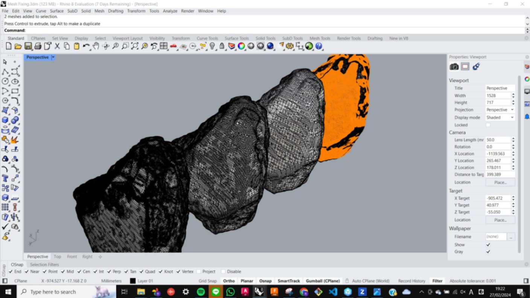This screenshot has width=530, height=298.
Task: Click the black Layer 01 color swatch
Action: point(132,281)
